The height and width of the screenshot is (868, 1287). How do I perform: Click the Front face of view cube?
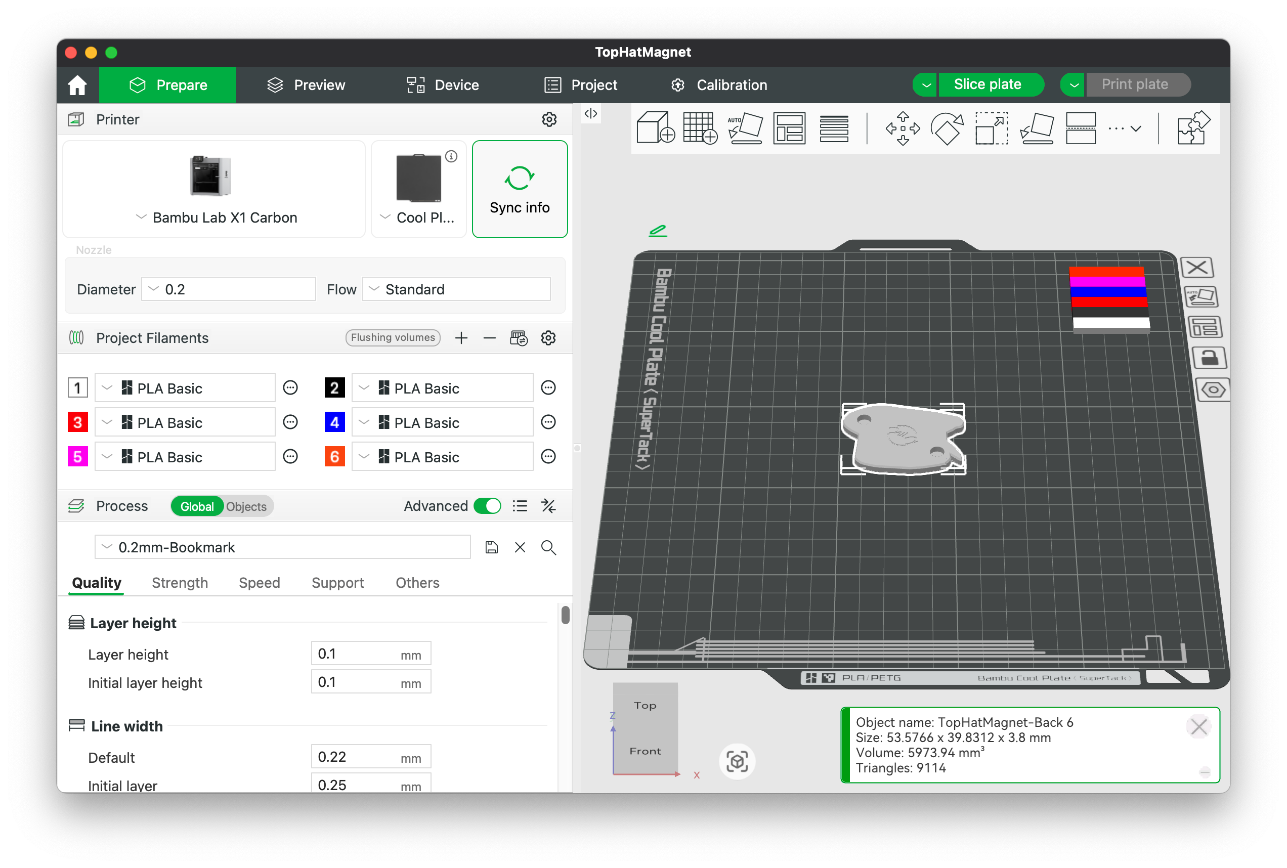[645, 750]
